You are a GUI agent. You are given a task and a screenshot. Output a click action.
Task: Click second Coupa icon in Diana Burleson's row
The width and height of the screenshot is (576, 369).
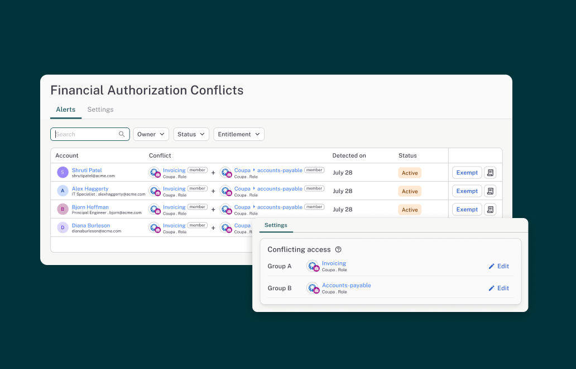pyautogui.click(x=226, y=228)
